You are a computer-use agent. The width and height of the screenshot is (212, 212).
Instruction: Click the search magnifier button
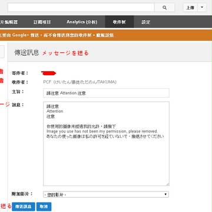(x=164, y=8)
